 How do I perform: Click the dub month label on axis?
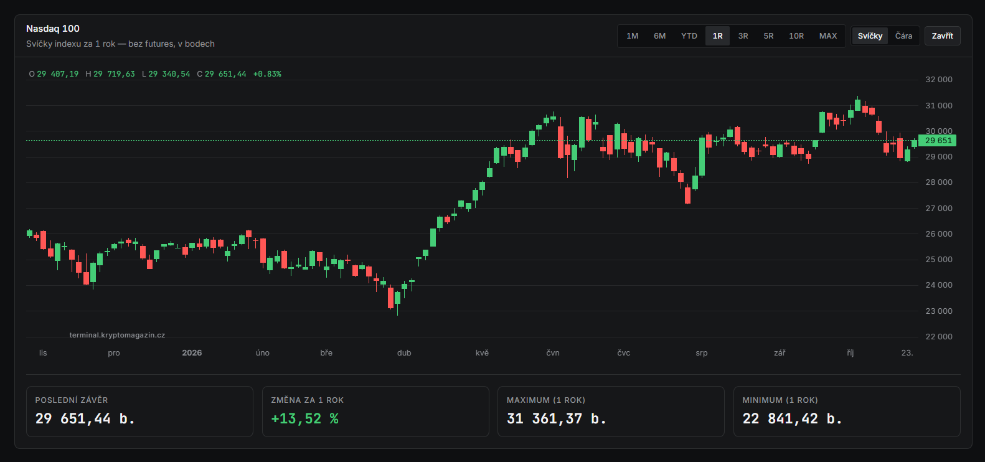point(404,353)
